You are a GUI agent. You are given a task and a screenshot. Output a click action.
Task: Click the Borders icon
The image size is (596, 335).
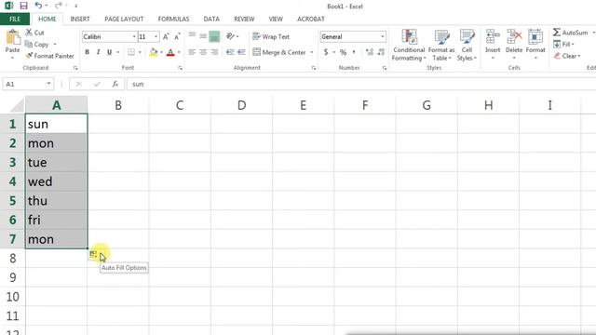click(131, 52)
